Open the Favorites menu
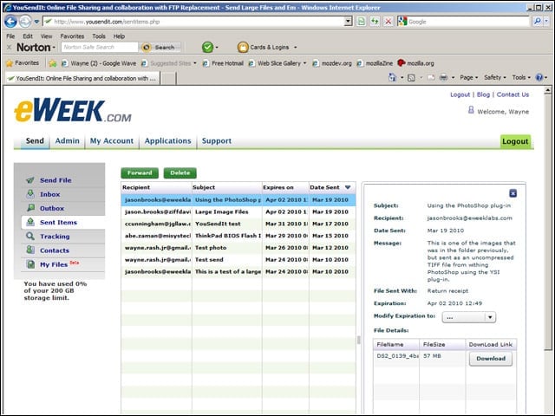The height and width of the screenshot is (416, 555). pyautogui.click(x=72, y=36)
